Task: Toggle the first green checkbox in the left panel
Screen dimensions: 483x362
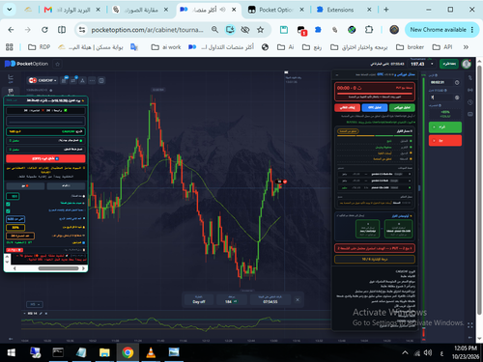Action: (8, 204)
